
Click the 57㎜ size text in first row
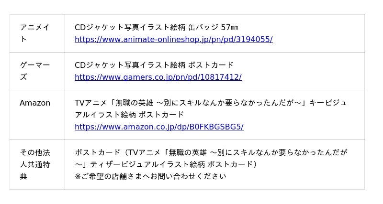point(229,27)
